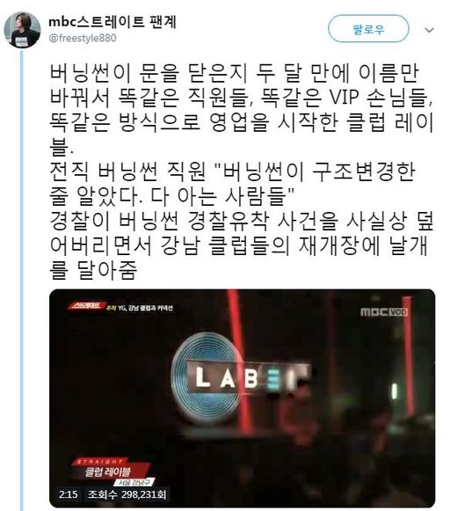Expand the tweet options chevron menu

430,30
